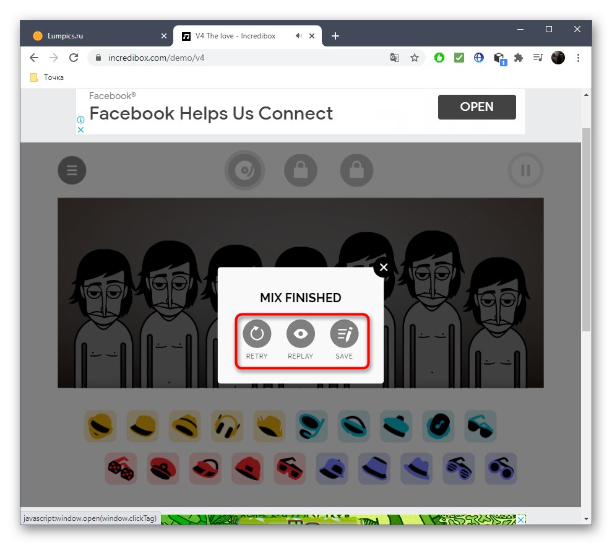Select the red officer cap icon

point(163,468)
